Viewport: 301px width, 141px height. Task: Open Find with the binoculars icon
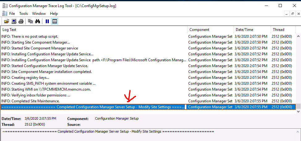point(37,21)
